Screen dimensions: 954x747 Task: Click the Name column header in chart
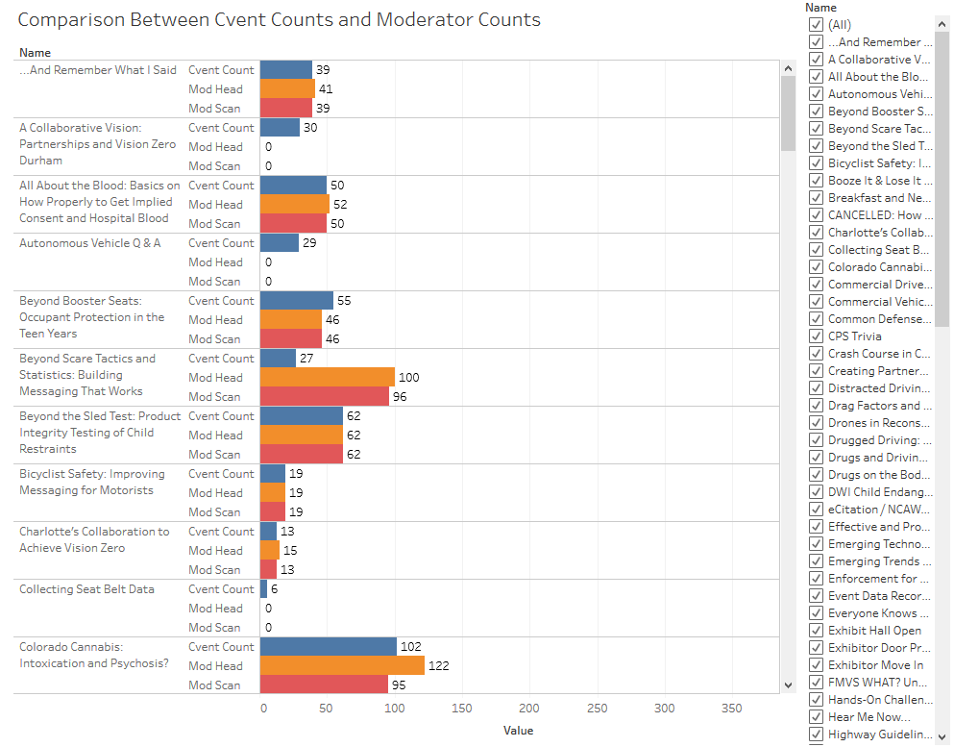coord(36,53)
